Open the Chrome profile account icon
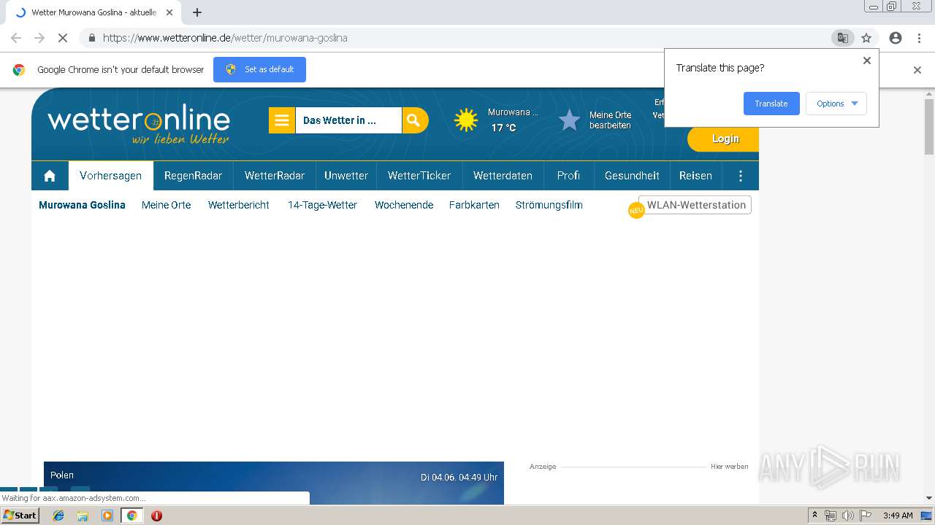 (896, 38)
